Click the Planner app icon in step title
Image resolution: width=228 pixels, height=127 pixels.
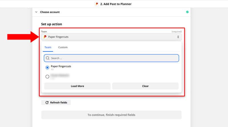pos(97,4)
